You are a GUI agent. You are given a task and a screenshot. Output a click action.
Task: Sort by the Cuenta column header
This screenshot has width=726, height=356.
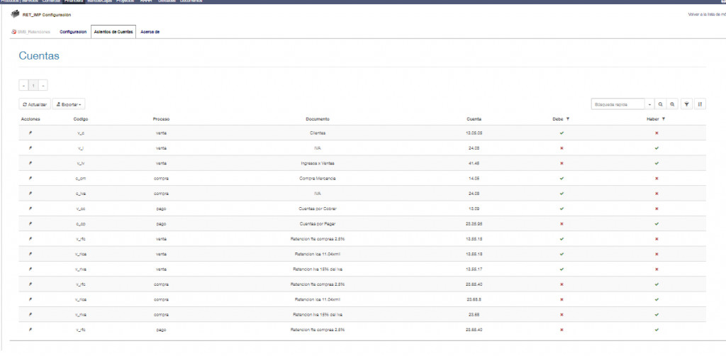coord(474,119)
